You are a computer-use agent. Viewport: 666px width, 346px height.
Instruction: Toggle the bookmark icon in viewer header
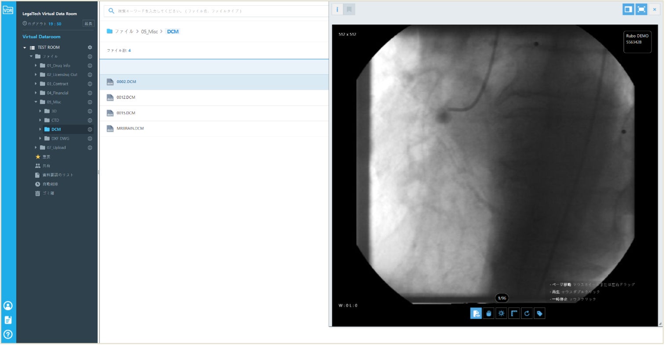[x=349, y=9]
